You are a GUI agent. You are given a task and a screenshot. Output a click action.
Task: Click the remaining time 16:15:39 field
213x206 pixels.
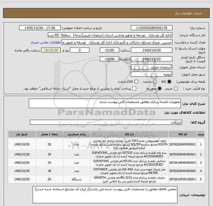[51, 50]
